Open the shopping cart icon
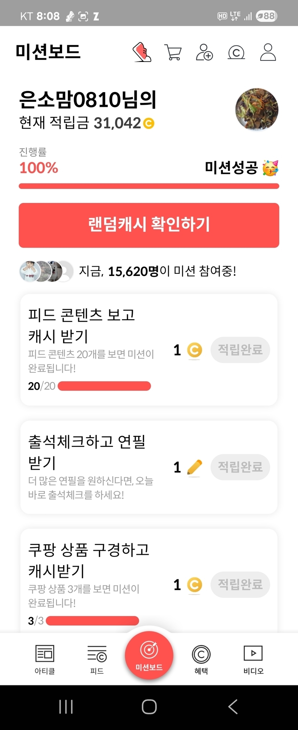Image resolution: width=298 pixels, height=730 pixels. 173,52
